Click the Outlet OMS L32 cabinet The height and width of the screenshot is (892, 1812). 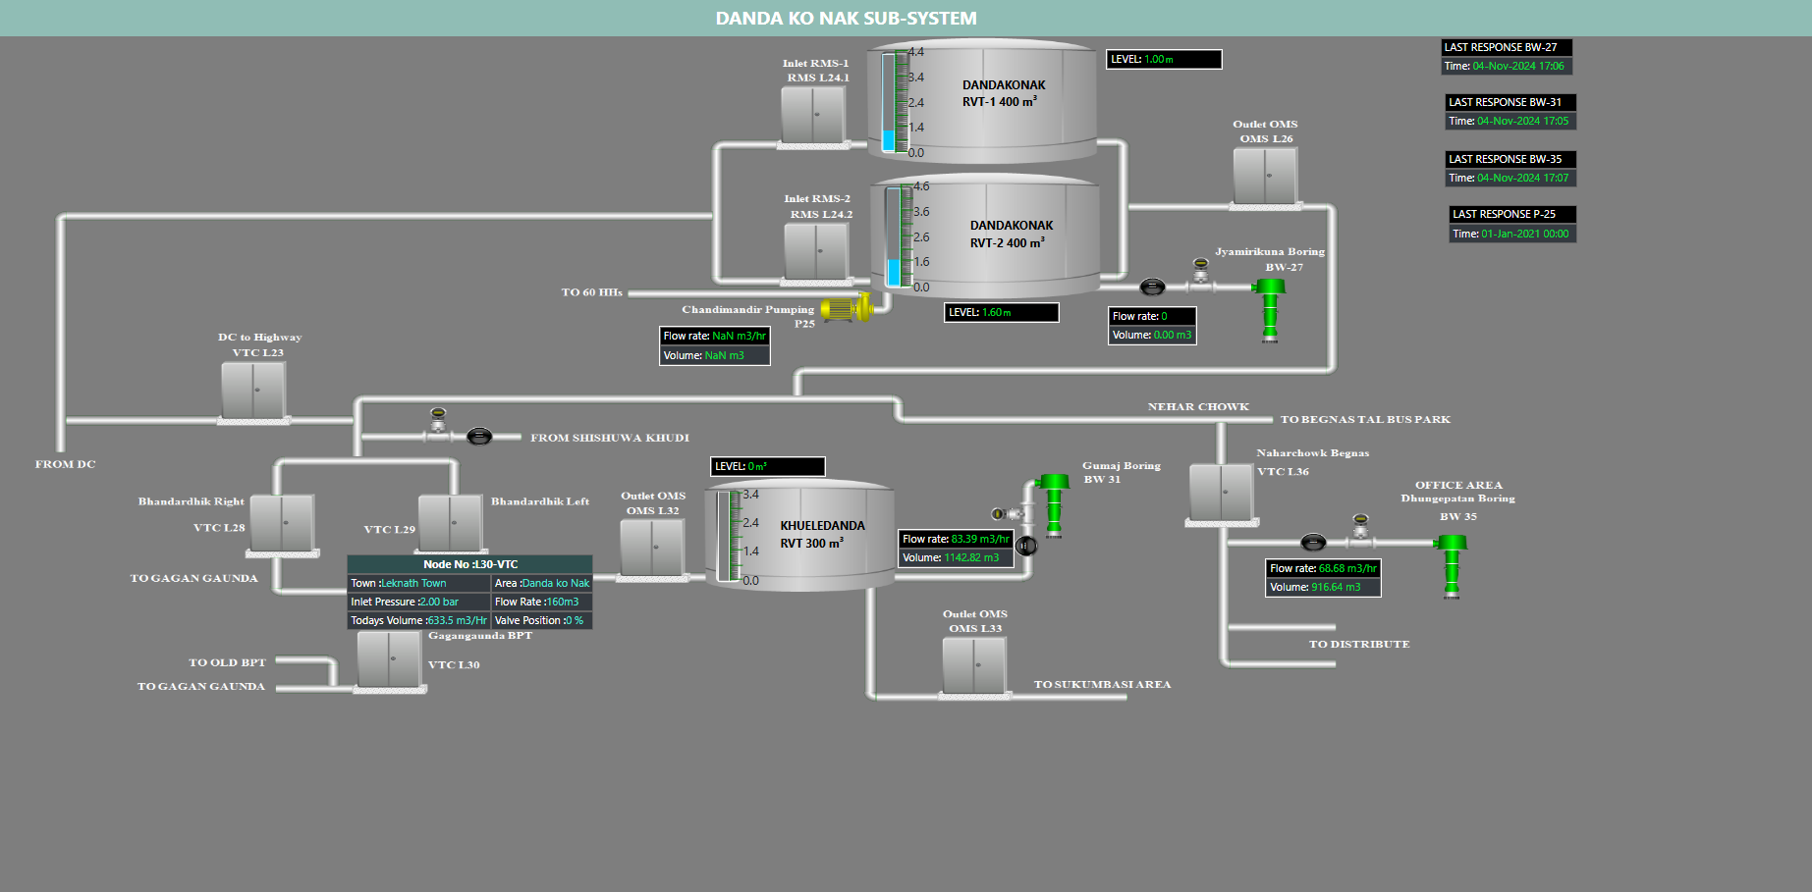652,548
